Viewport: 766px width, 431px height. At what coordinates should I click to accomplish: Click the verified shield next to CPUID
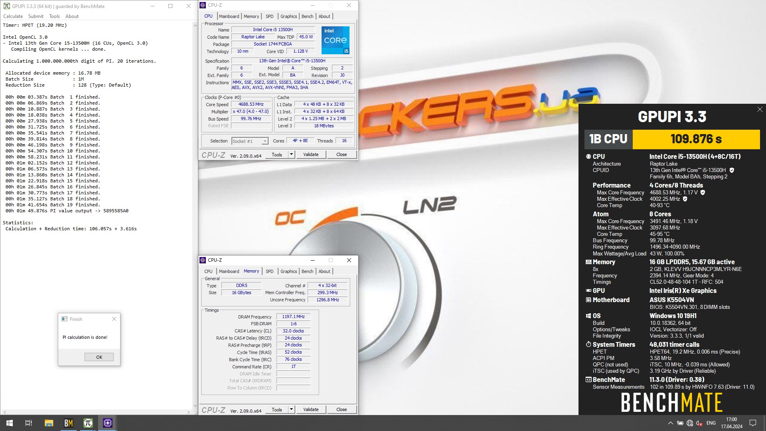[x=732, y=170]
